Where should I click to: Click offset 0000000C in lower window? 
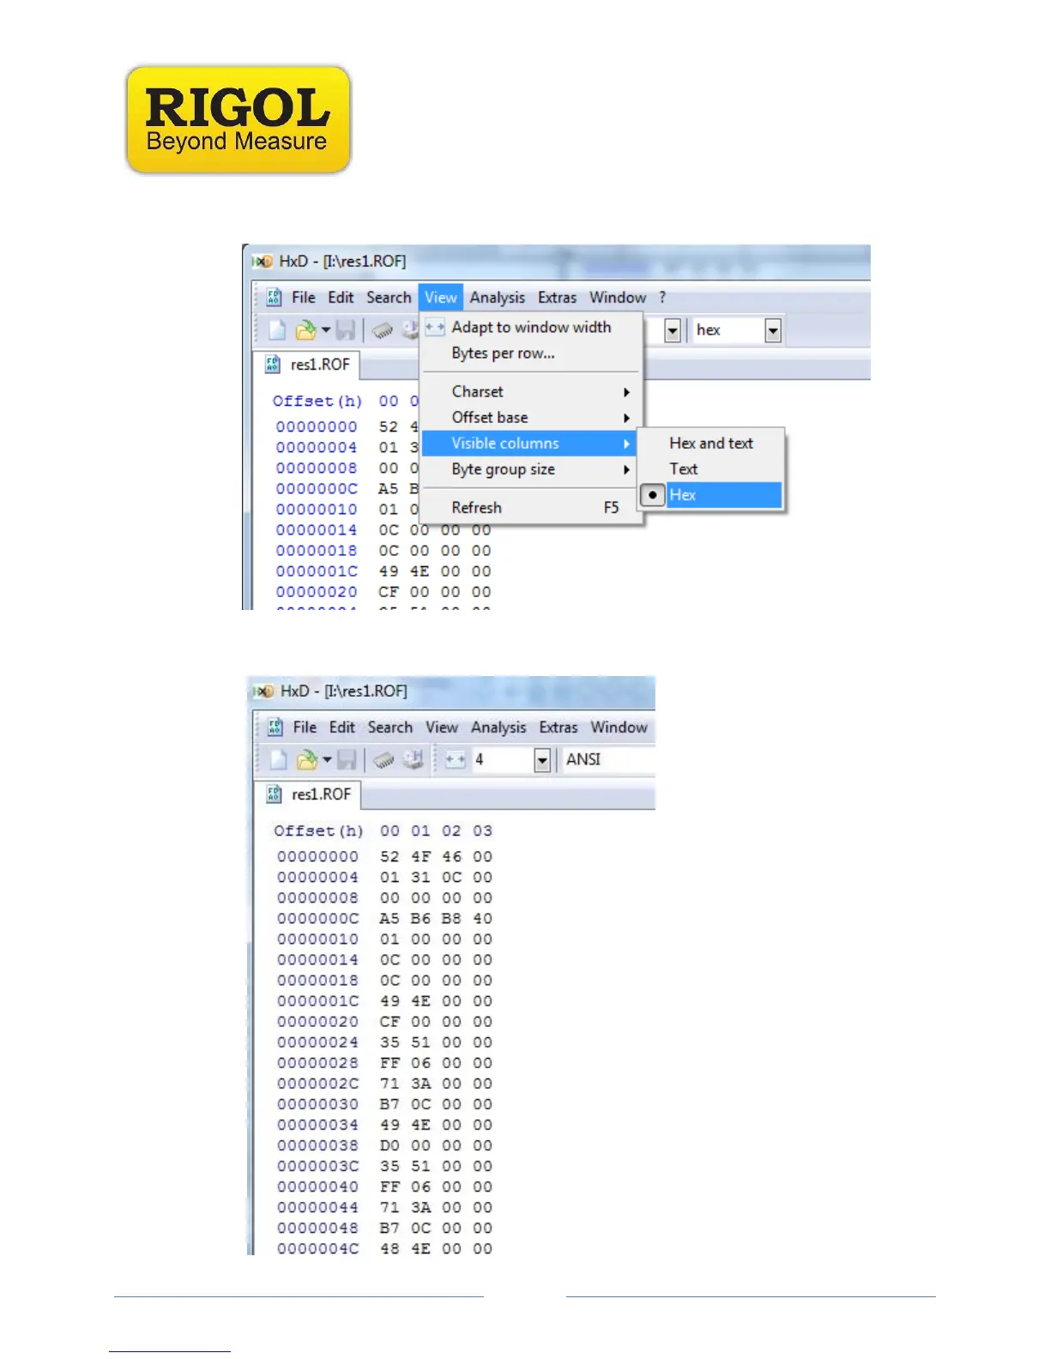click(x=317, y=918)
